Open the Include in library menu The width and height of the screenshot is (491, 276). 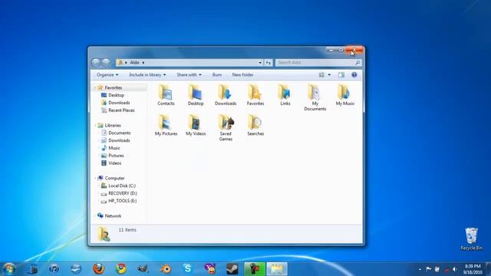(147, 75)
